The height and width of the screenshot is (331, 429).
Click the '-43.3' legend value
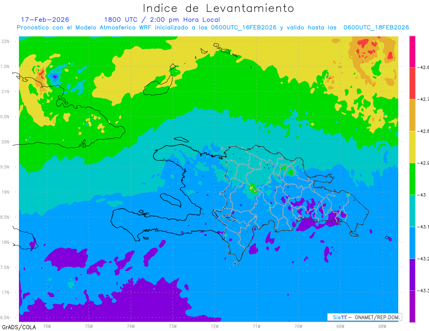[423, 290]
